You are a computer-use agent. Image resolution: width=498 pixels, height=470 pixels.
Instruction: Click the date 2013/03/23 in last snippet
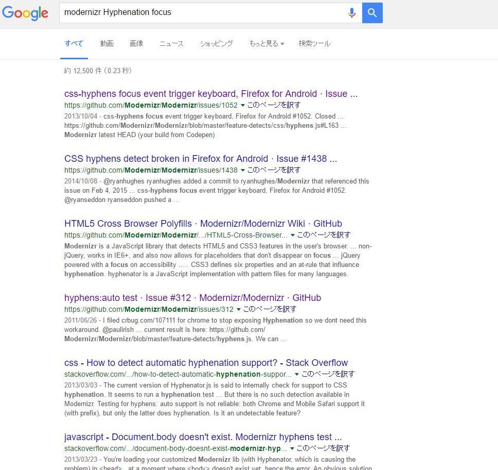81,460
